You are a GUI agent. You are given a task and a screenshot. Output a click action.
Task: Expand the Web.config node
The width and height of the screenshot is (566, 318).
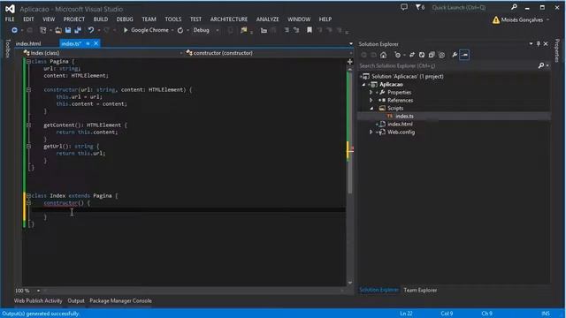point(371,132)
